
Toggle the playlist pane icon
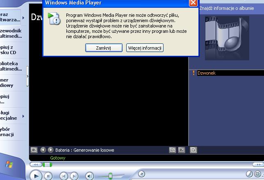point(193,150)
